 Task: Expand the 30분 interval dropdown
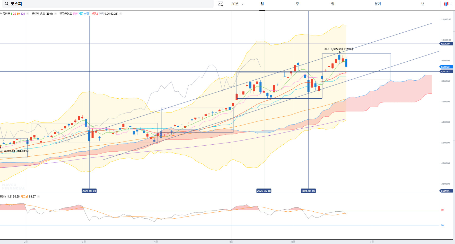[x=237, y=4]
